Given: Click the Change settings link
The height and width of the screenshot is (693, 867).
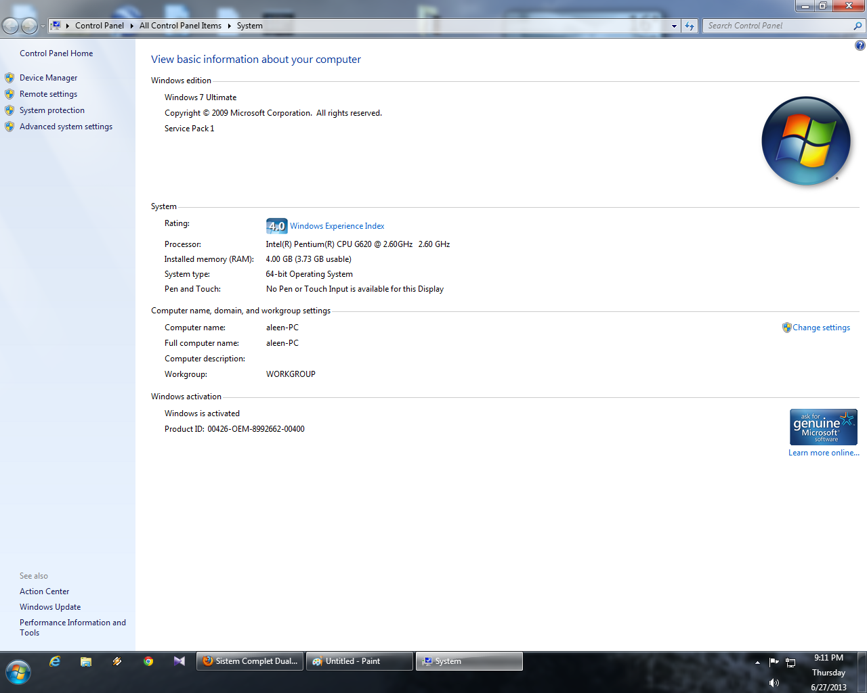Looking at the screenshot, I should coord(821,328).
